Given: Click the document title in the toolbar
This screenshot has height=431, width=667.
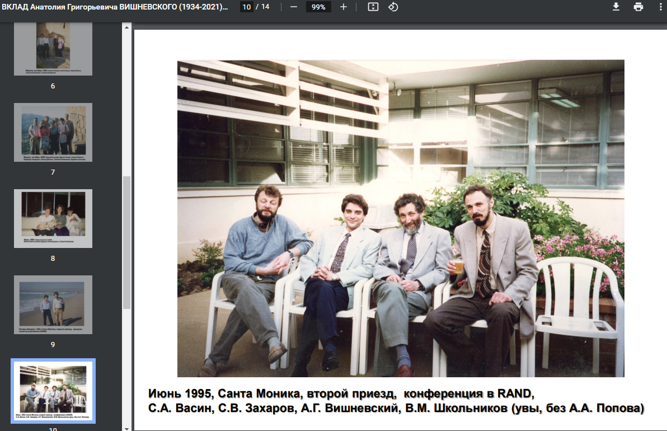Looking at the screenshot, I should click(x=115, y=7).
